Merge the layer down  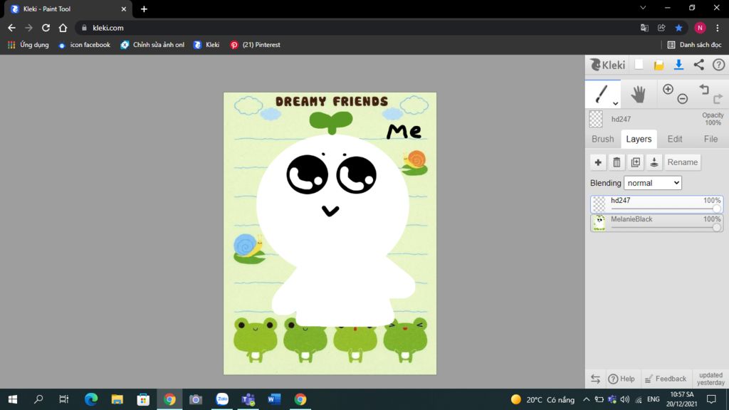pos(654,162)
